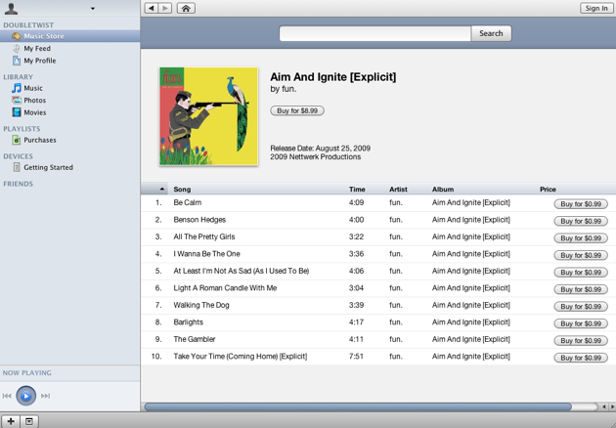
Task: Buy Light A Roman Candle With Me
Action: [581, 289]
